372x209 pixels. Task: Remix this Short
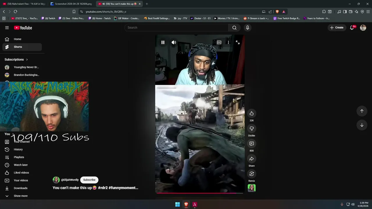pyautogui.click(x=252, y=174)
